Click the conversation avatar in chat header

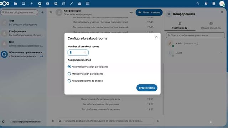(59, 12)
